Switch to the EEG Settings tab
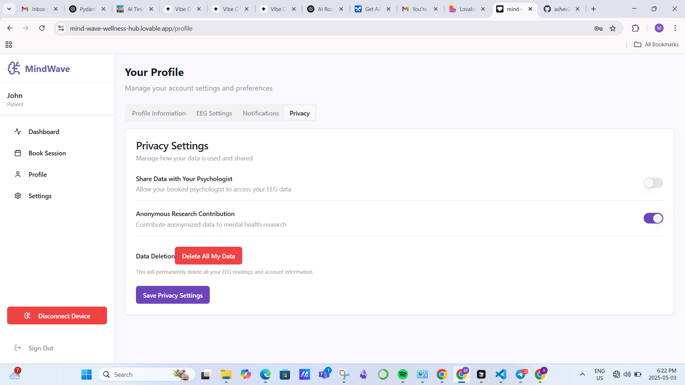The image size is (685, 385). [214, 113]
